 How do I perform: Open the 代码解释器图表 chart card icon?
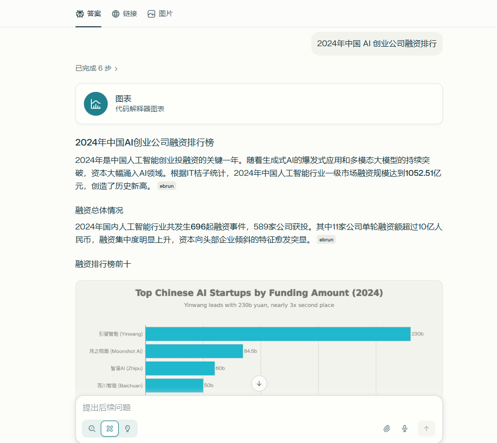click(x=95, y=104)
